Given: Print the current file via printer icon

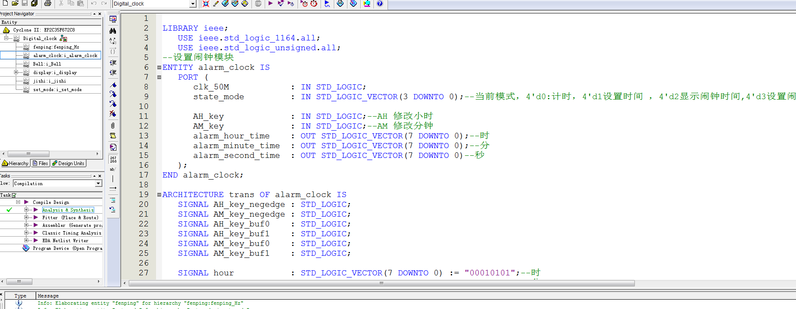Looking at the screenshot, I should [x=48, y=3].
